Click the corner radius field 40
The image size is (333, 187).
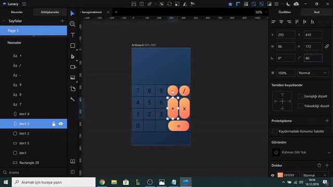coord(313,58)
